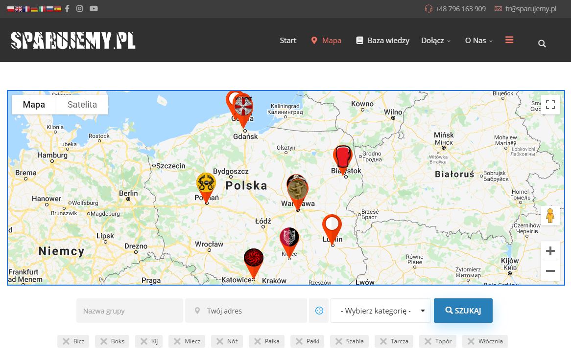
Task: Toggle the Miecz category filter
Action: pos(186,341)
